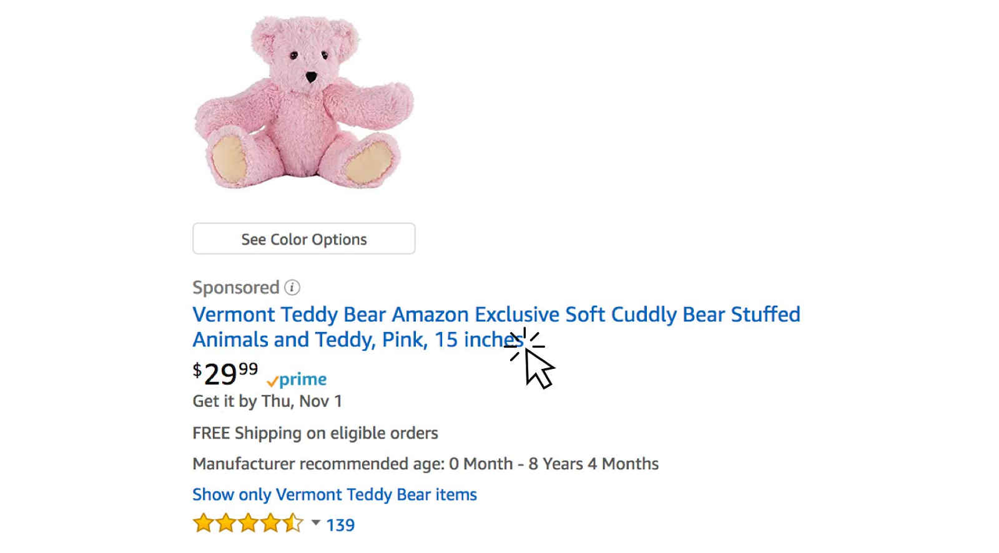999x553 pixels.
Task: Open the pink teddy bear product image
Action: (x=304, y=103)
